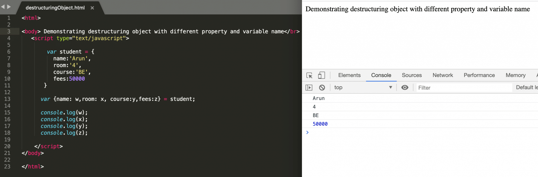This screenshot has width=538, height=177.
Task: Toggle the device toolbar icon
Action: tap(321, 75)
